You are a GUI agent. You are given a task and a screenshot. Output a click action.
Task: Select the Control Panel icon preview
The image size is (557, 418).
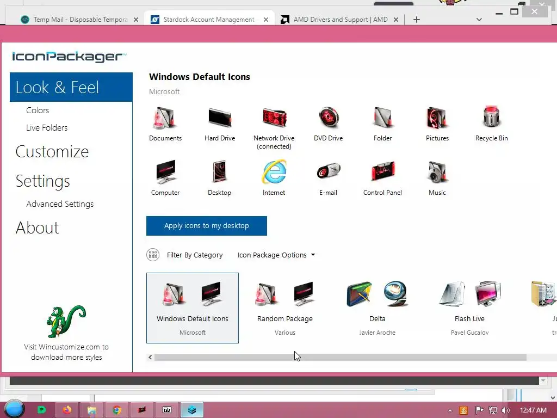382,172
